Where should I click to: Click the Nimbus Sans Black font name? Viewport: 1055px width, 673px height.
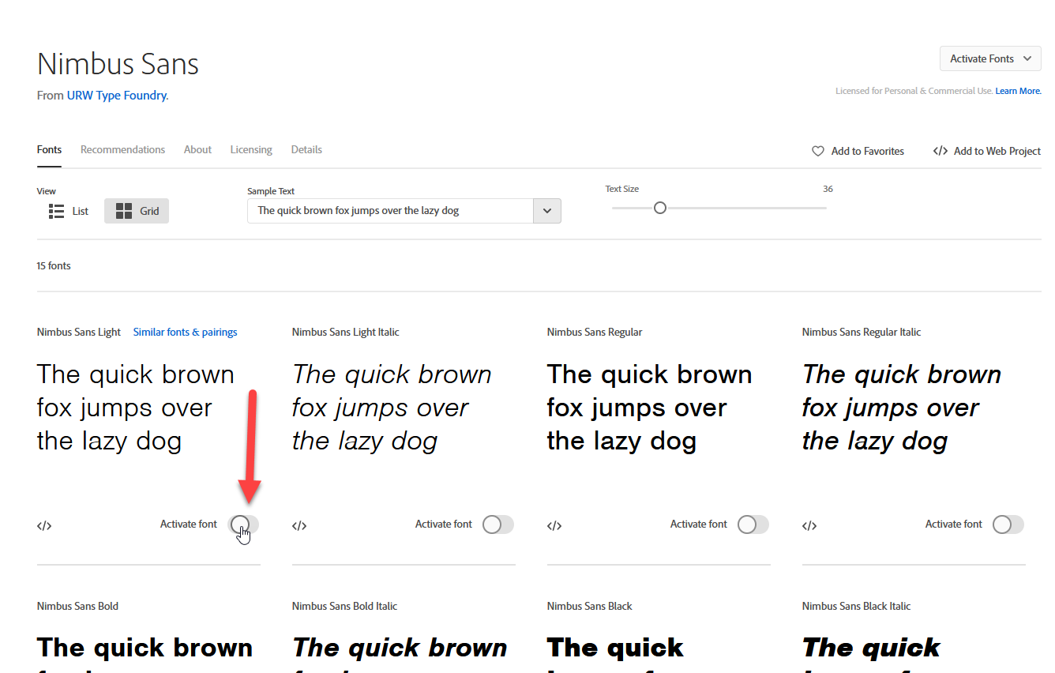point(590,606)
